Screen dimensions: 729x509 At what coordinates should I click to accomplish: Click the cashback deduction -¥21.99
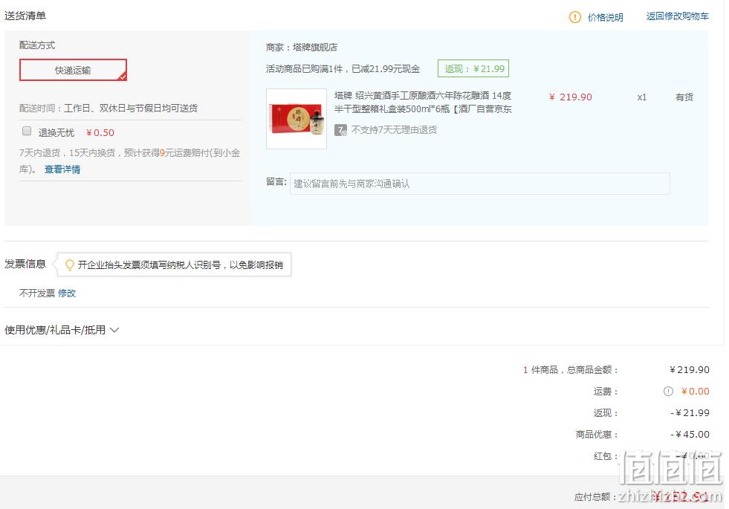(690, 413)
